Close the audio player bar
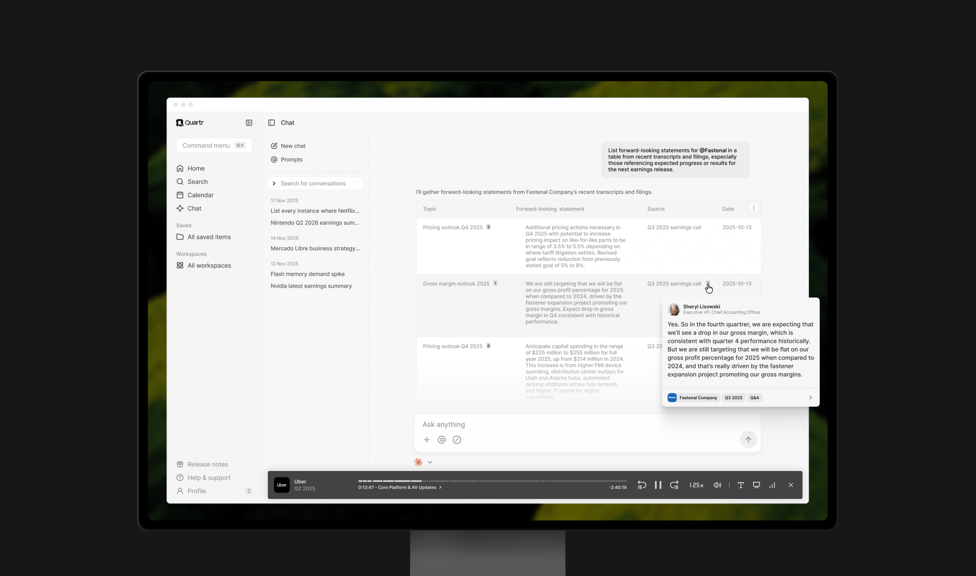 [791, 485]
